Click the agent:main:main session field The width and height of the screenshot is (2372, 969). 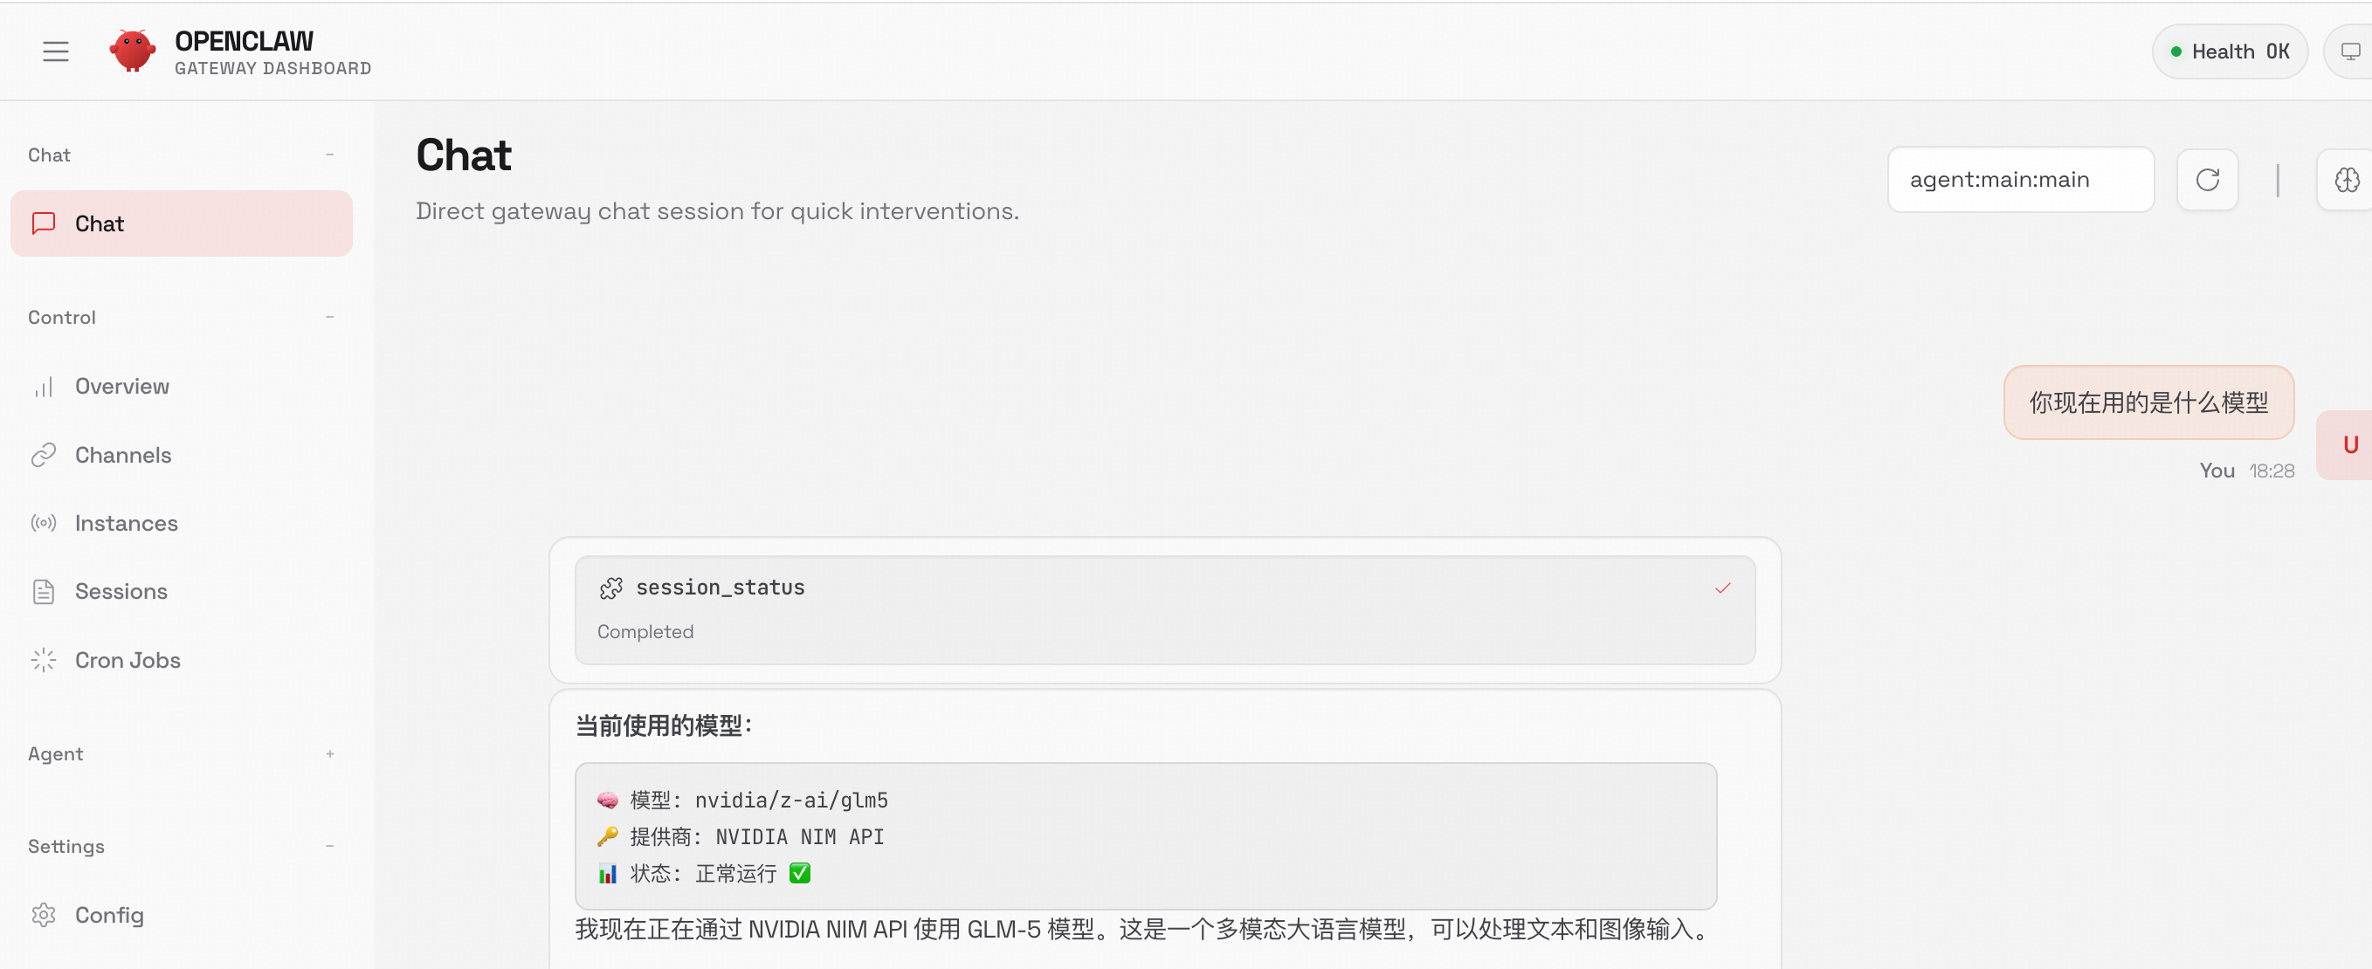2021,180
